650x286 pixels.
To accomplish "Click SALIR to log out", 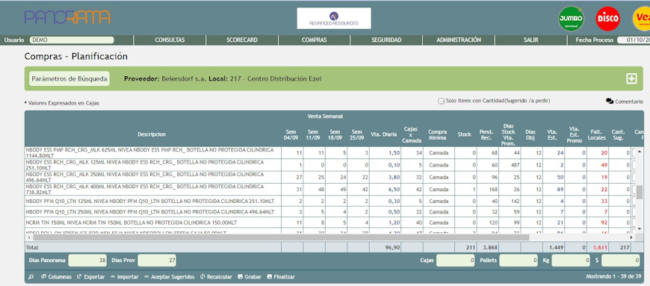I will 530,40.
